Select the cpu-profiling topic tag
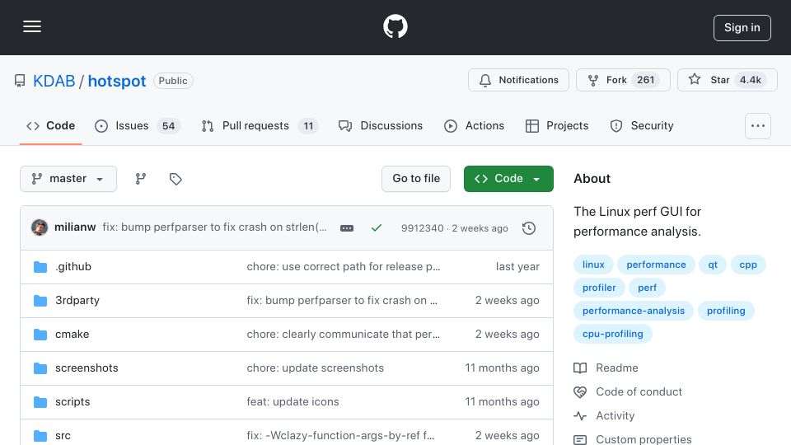The image size is (791, 445). pyautogui.click(x=612, y=334)
